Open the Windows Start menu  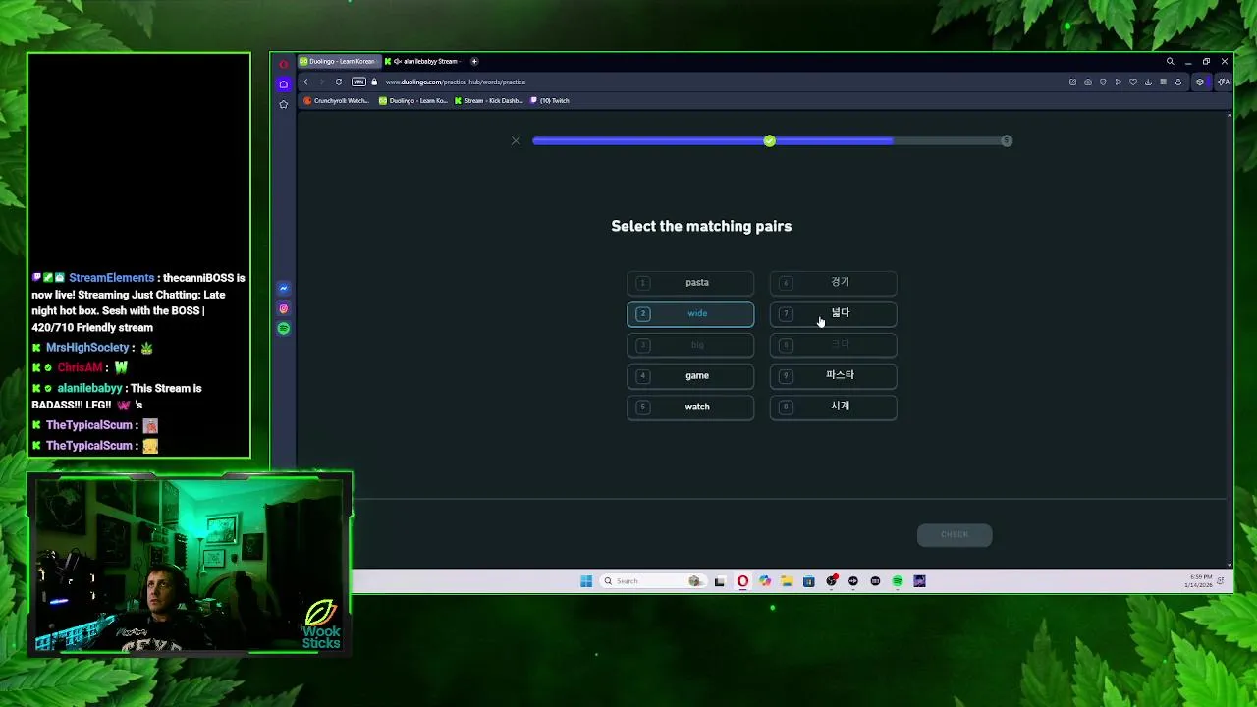pyautogui.click(x=586, y=581)
